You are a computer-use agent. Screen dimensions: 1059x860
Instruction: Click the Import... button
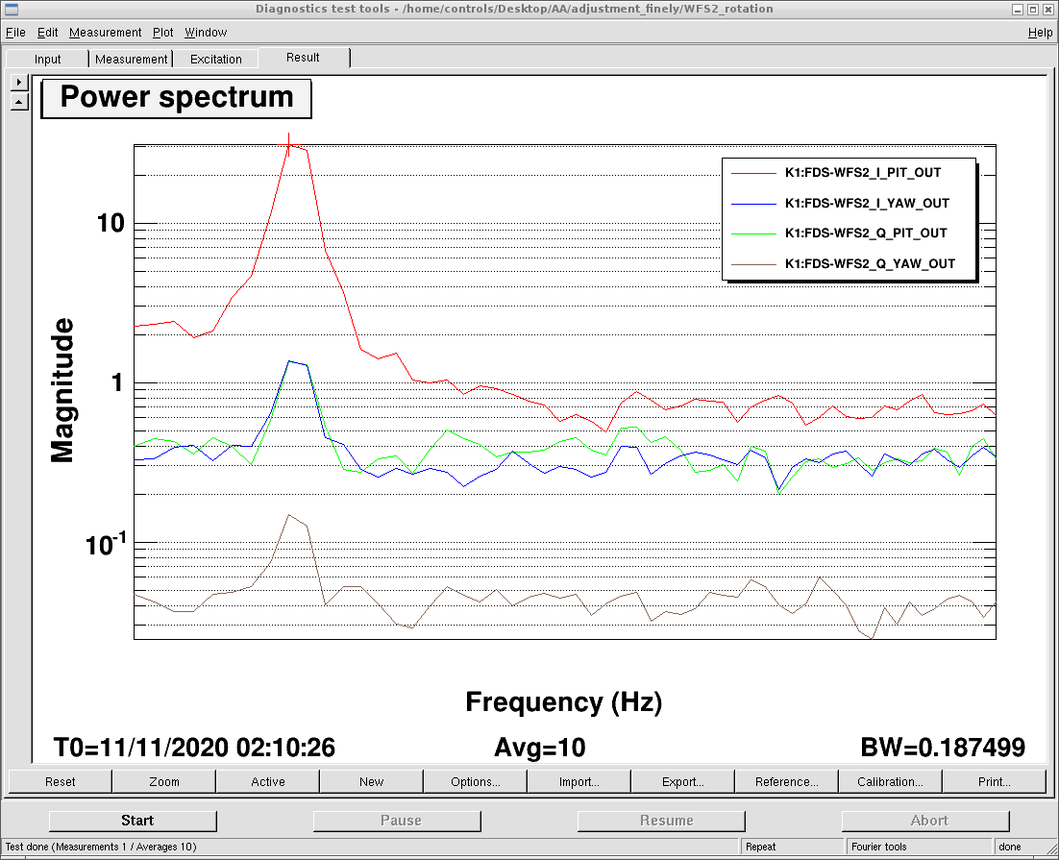tap(579, 781)
